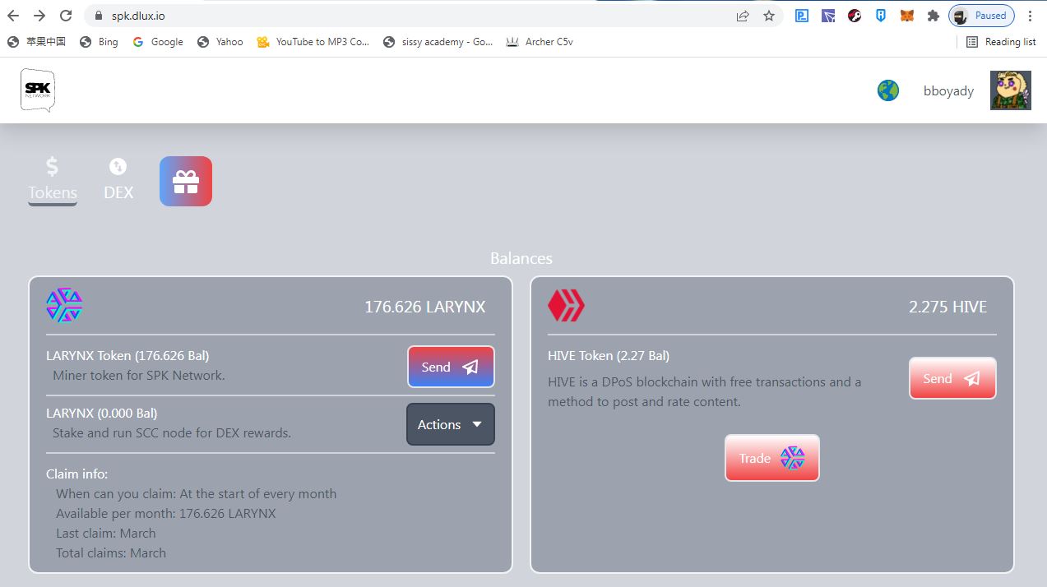Switch to the DEX tab
1047x587 pixels.
pyautogui.click(x=118, y=180)
